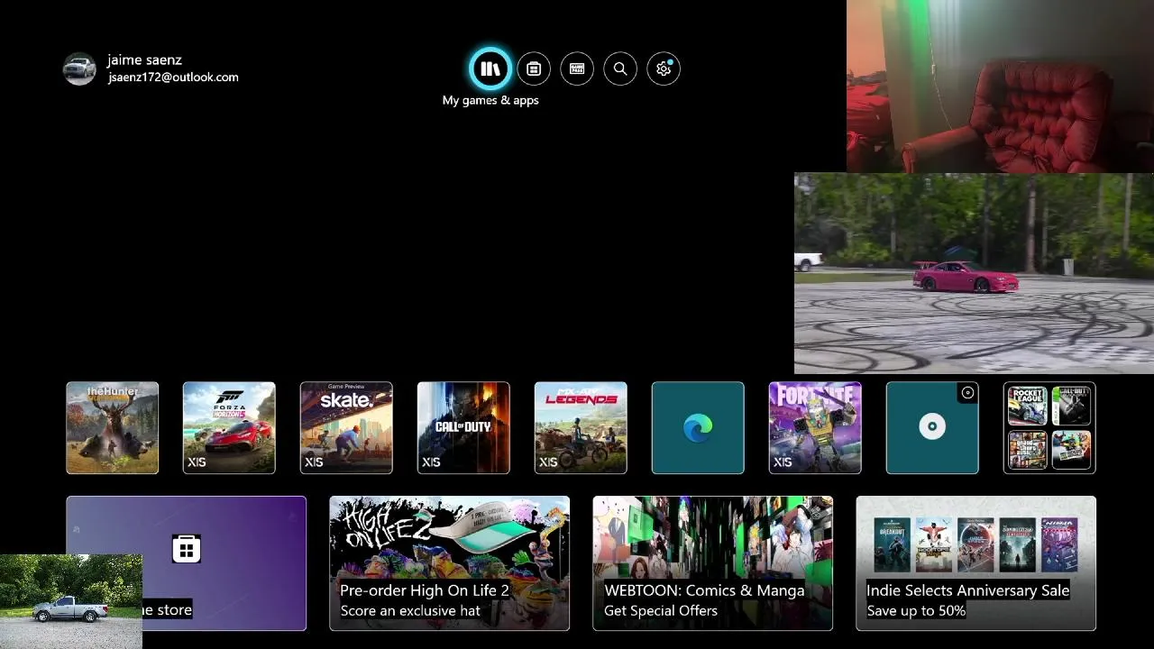This screenshot has width=1154, height=649.
Task: Click Get Special Offers text
Action: (661, 611)
